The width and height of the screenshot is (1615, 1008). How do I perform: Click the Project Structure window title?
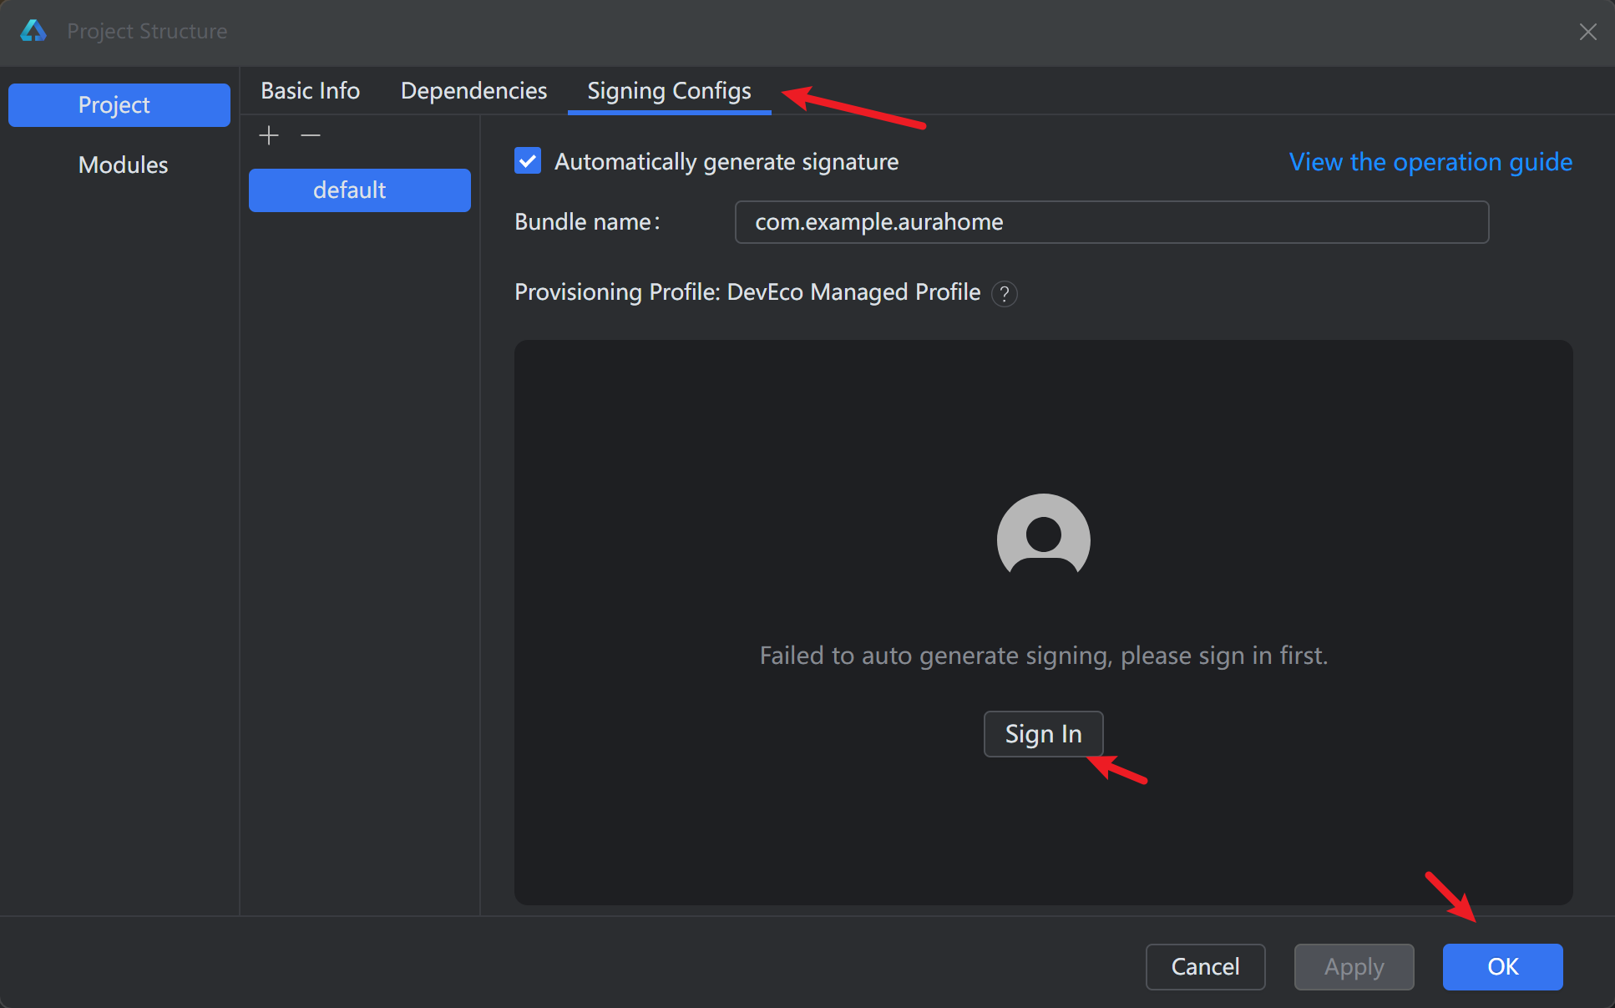(147, 31)
